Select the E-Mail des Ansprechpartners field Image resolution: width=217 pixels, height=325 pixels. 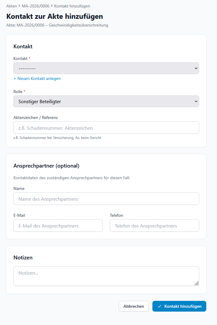58,226
